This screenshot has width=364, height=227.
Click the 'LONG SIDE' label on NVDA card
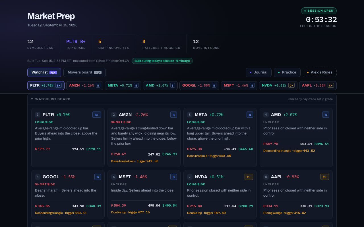[196, 184]
